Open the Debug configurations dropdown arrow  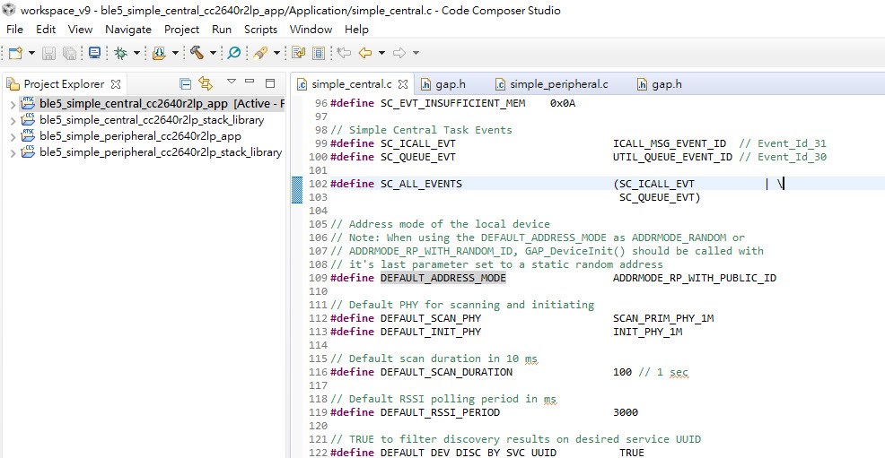[x=136, y=53]
